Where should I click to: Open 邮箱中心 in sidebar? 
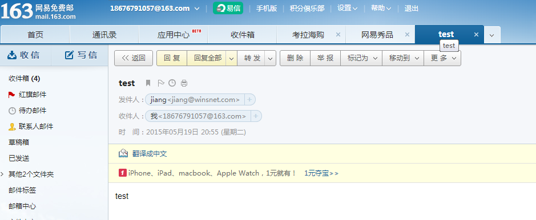22,206
